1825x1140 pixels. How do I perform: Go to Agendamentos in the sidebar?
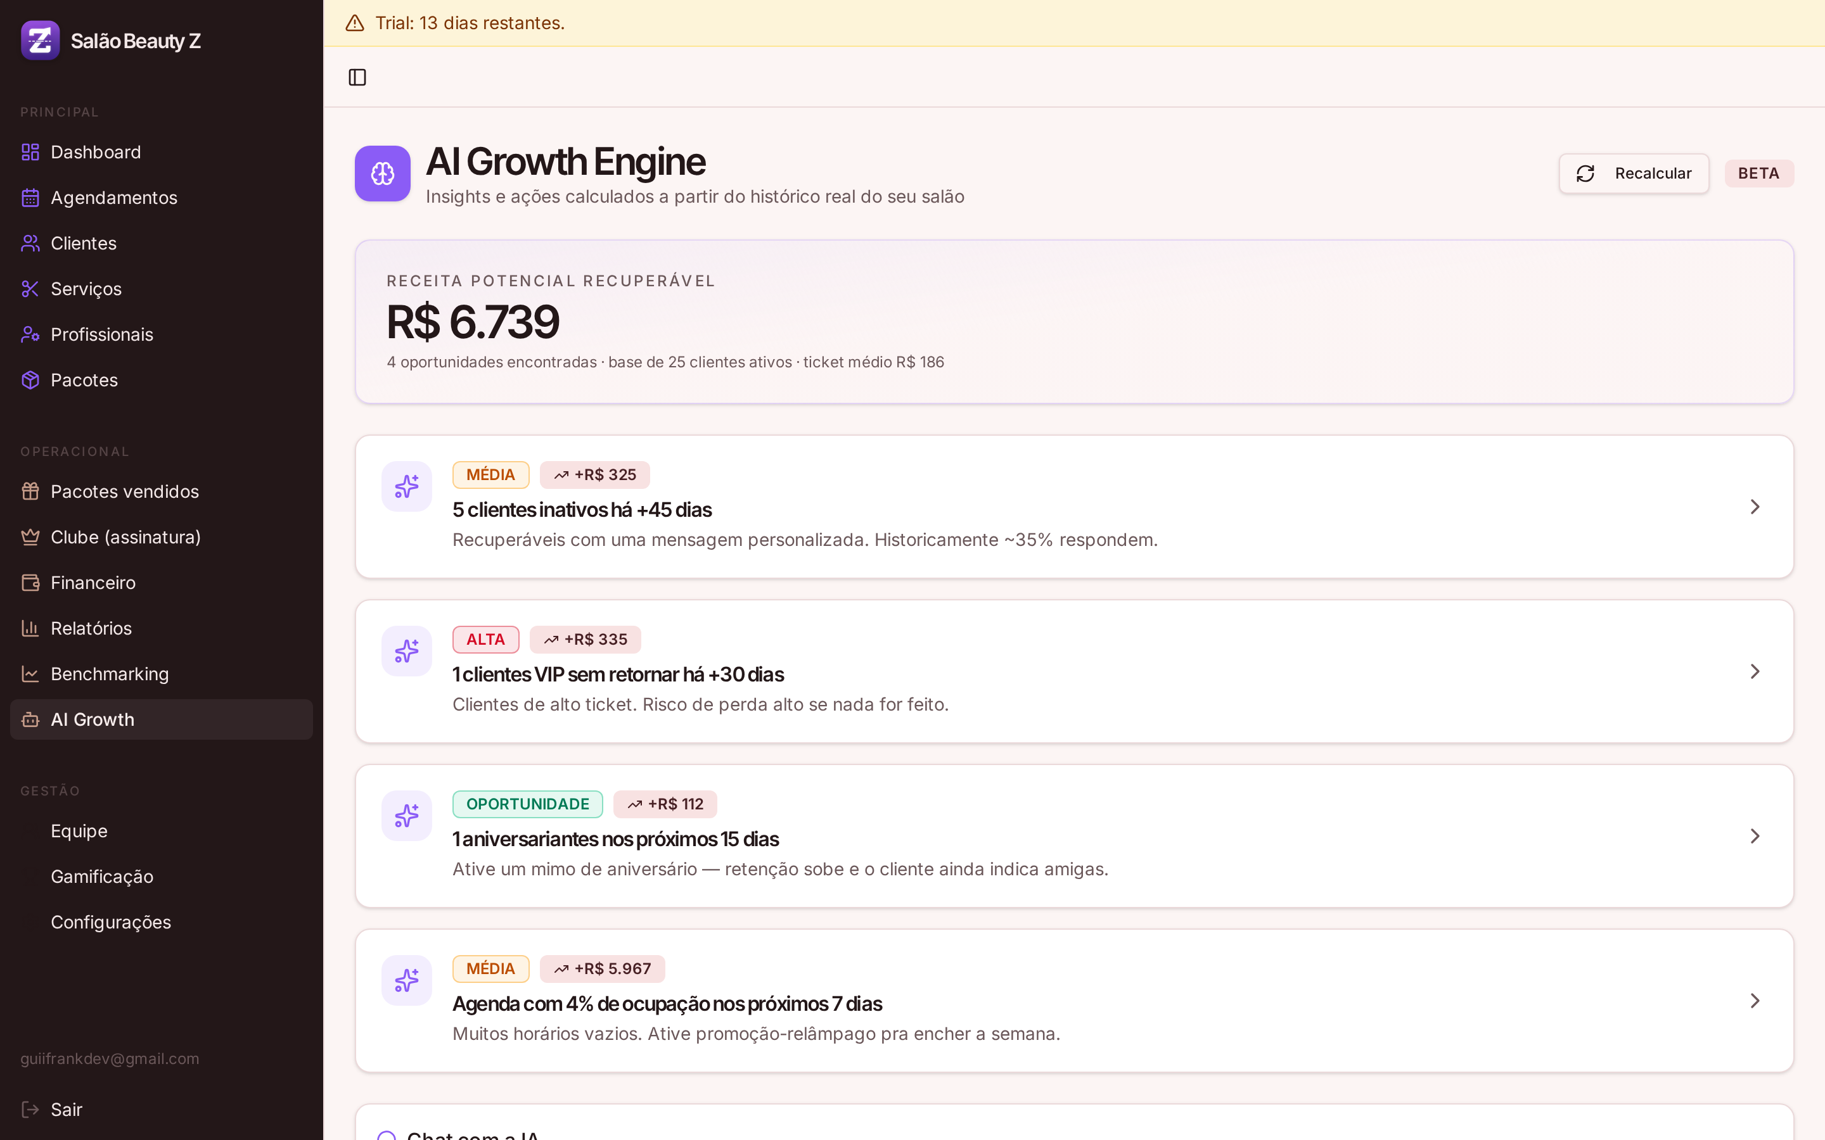point(162,198)
